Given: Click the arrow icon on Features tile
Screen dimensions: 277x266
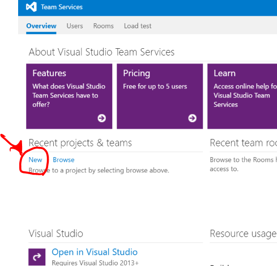Looking at the screenshot, I should point(101,118).
